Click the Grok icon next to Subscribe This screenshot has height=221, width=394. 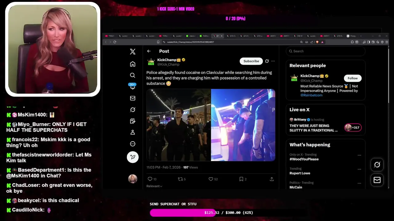(x=267, y=61)
